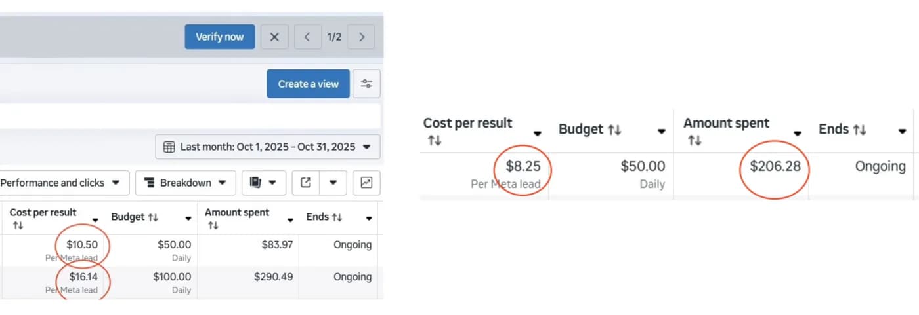Sort right table by Cost per result

(435, 140)
